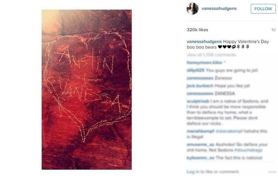The width and height of the screenshot is (278, 179).
Task: Open mariahkampf commenter profile
Action: [x=200, y=131]
